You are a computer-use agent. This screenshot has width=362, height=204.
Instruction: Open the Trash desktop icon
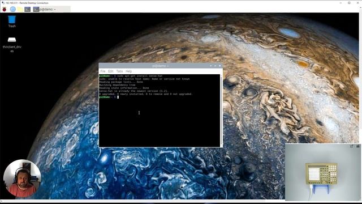click(x=12, y=22)
